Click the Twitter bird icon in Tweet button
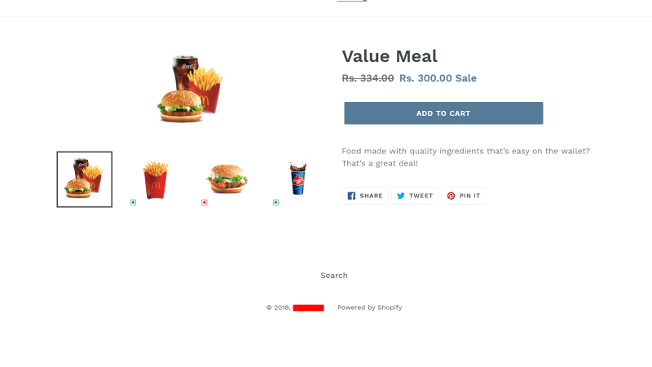 (x=401, y=196)
